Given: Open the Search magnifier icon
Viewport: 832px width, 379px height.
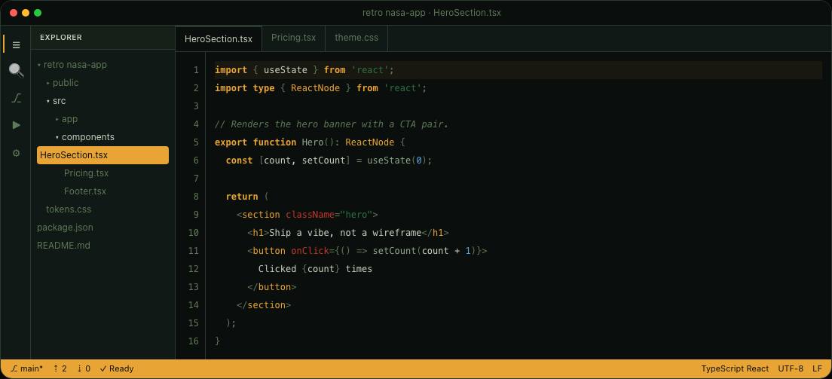Looking at the screenshot, I should click(x=16, y=70).
